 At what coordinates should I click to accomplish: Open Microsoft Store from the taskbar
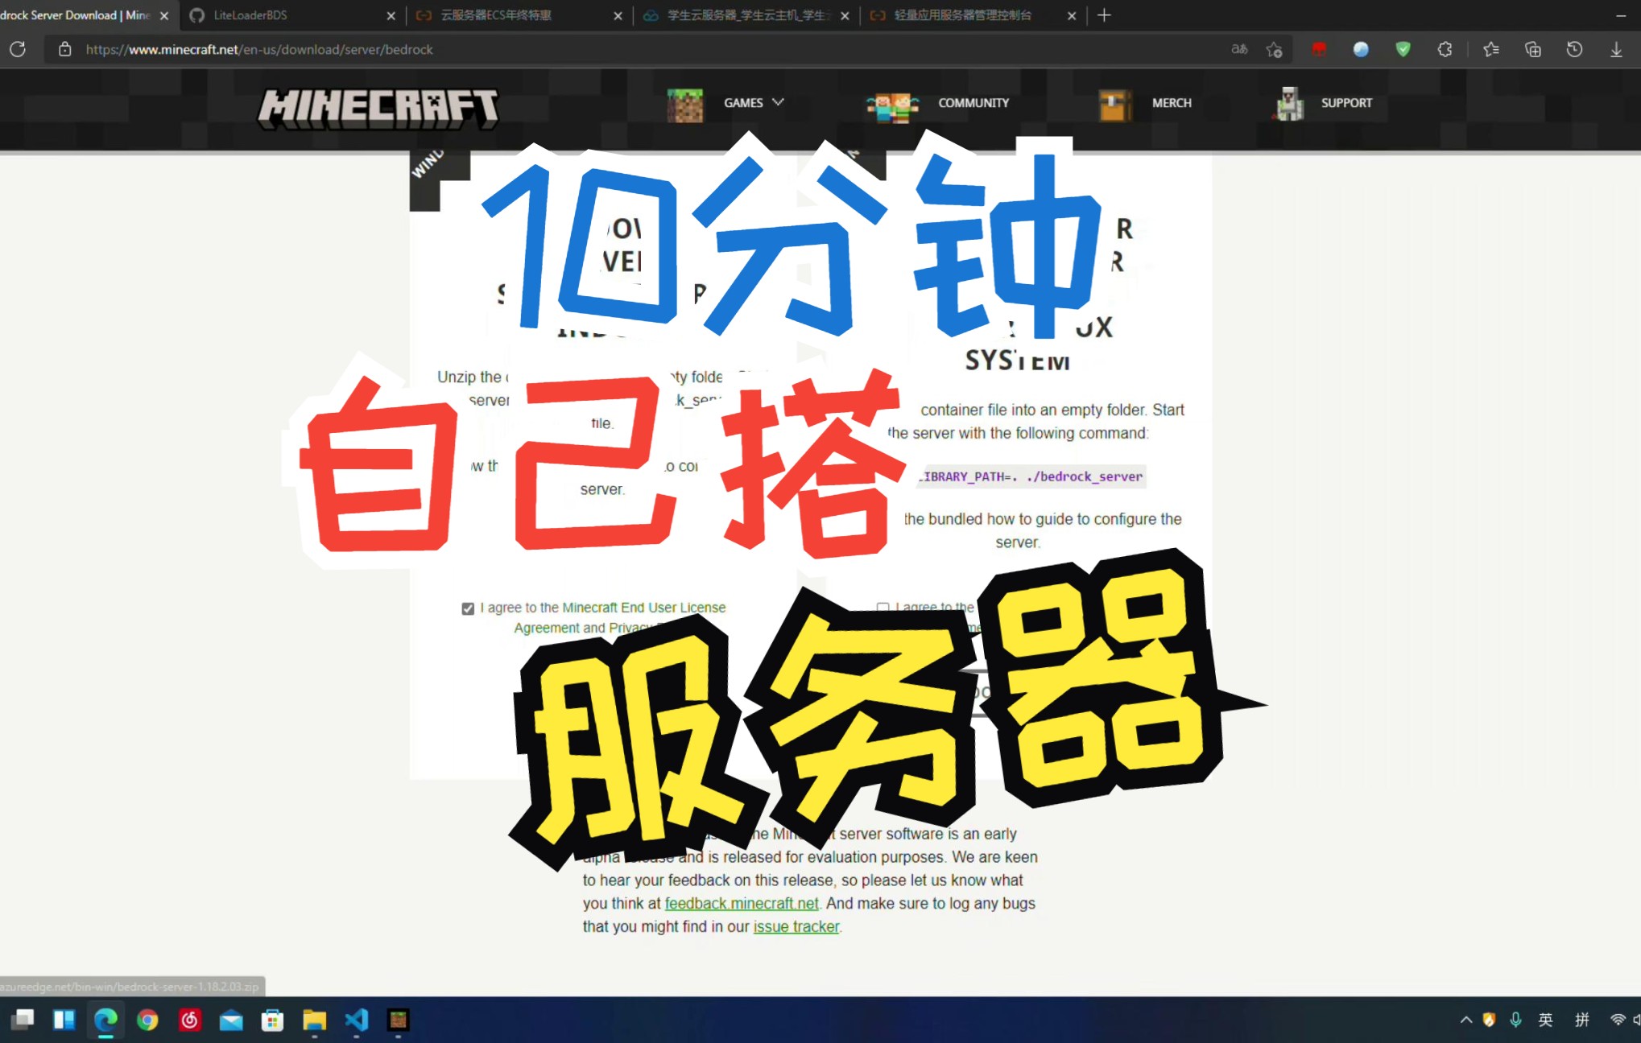point(273,1020)
